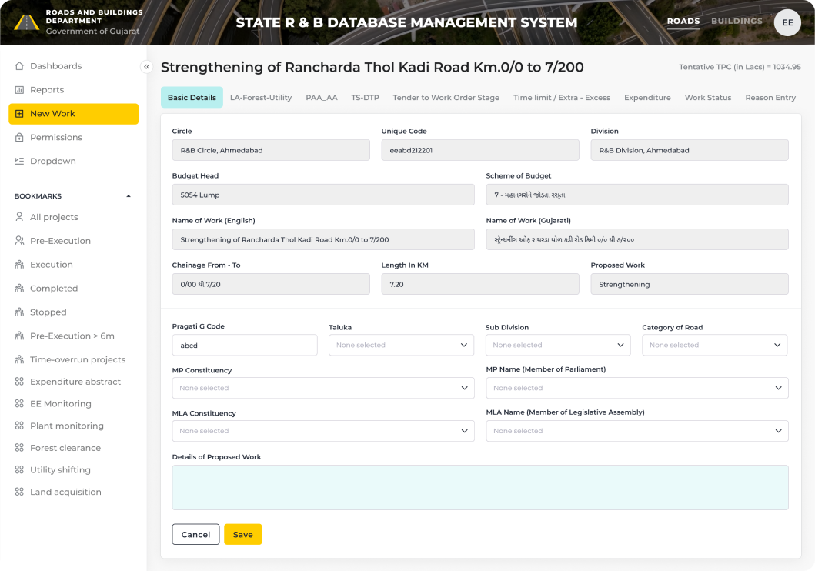Click the Forest clearance grid icon
815x571 pixels.
tap(19, 448)
